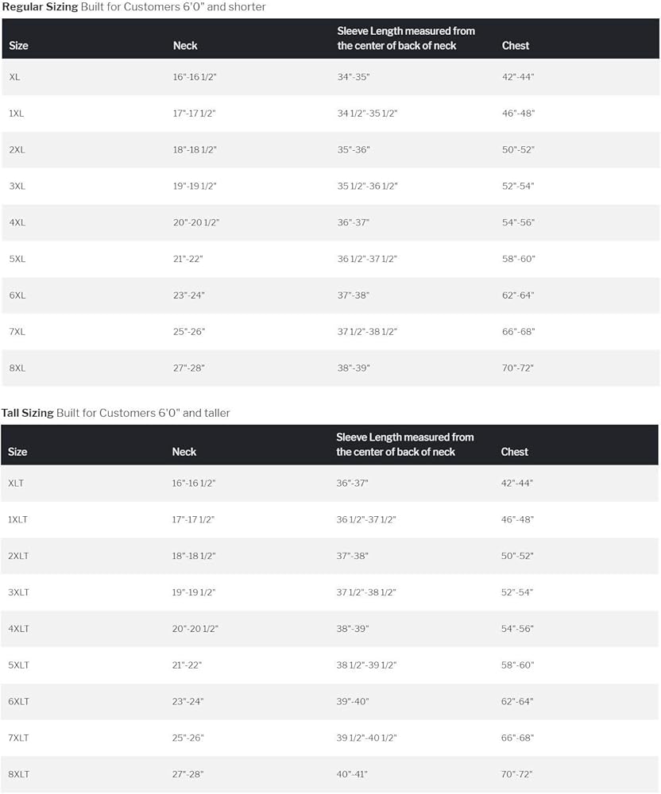Select the 35 1/2"-36 1/2" sleeve length cell
Viewport: 661px width, 794px height.
coord(367,187)
